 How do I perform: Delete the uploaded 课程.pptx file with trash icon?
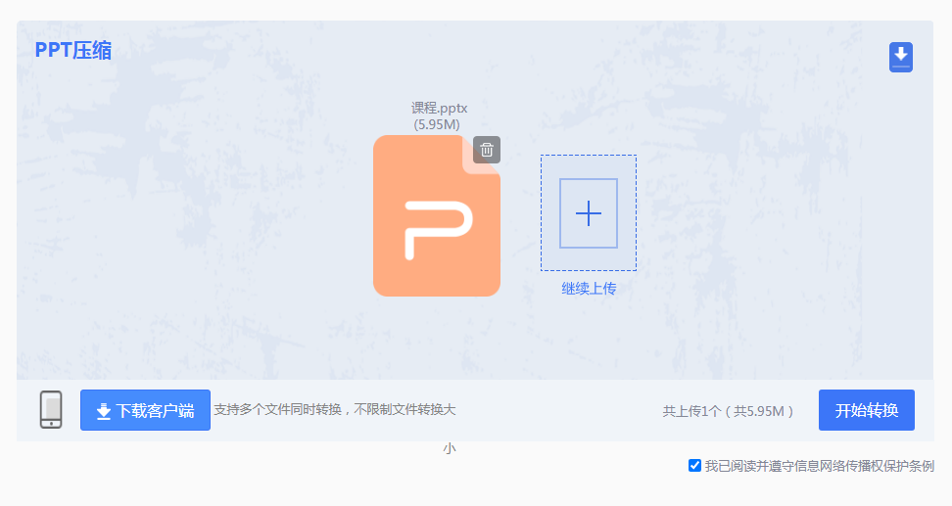pyautogui.click(x=487, y=150)
